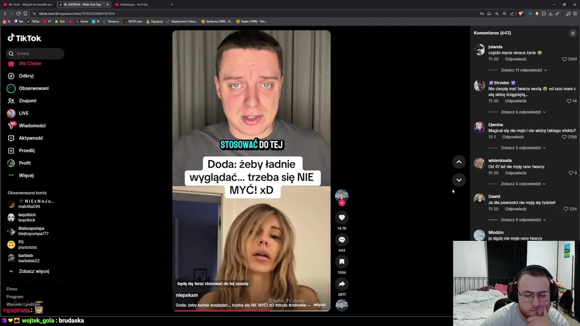The image size is (580, 326).
Task: Open Znajomi page
Action: (x=22, y=101)
